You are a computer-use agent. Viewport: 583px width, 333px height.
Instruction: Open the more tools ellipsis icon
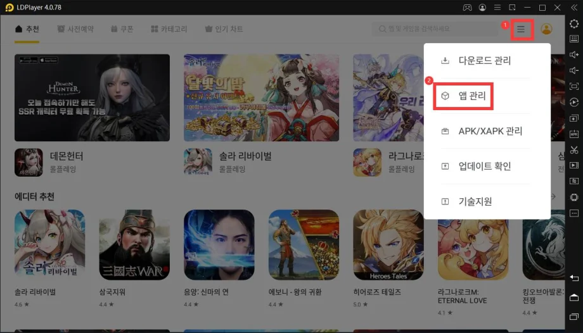click(x=574, y=213)
